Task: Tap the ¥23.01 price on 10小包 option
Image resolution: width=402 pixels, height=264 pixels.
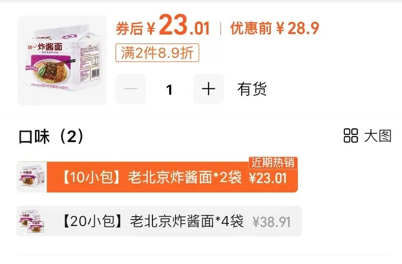Action: tap(268, 178)
